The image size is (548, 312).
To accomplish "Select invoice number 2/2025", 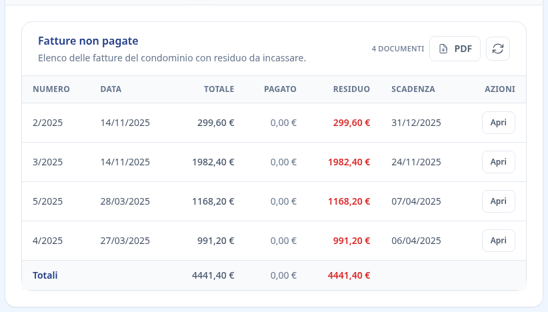I will click(x=47, y=123).
